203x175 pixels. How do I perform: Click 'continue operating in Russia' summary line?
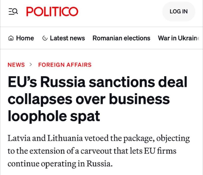[60, 164]
